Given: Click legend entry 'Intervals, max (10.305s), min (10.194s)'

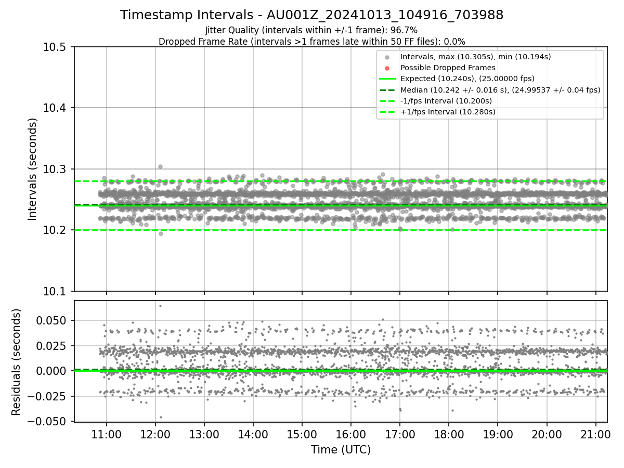Looking at the screenshot, I should click(475, 57).
